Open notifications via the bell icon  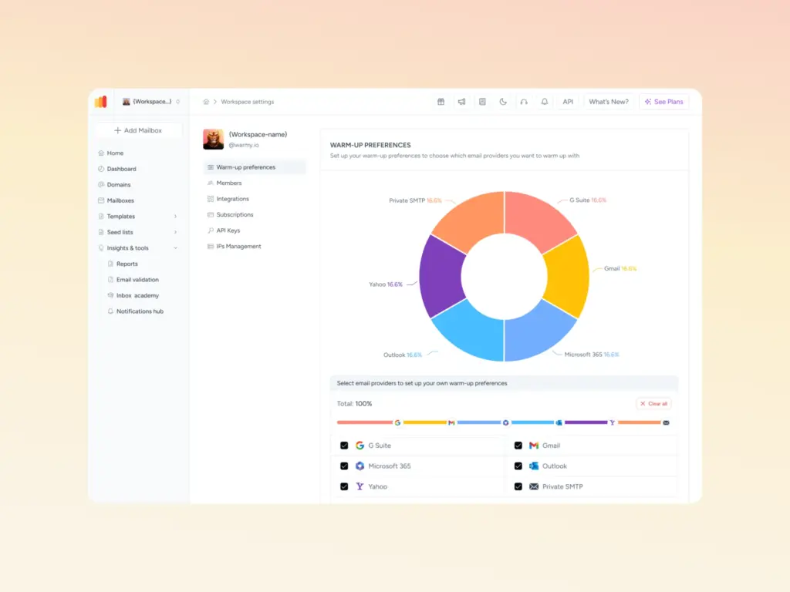tap(545, 102)
